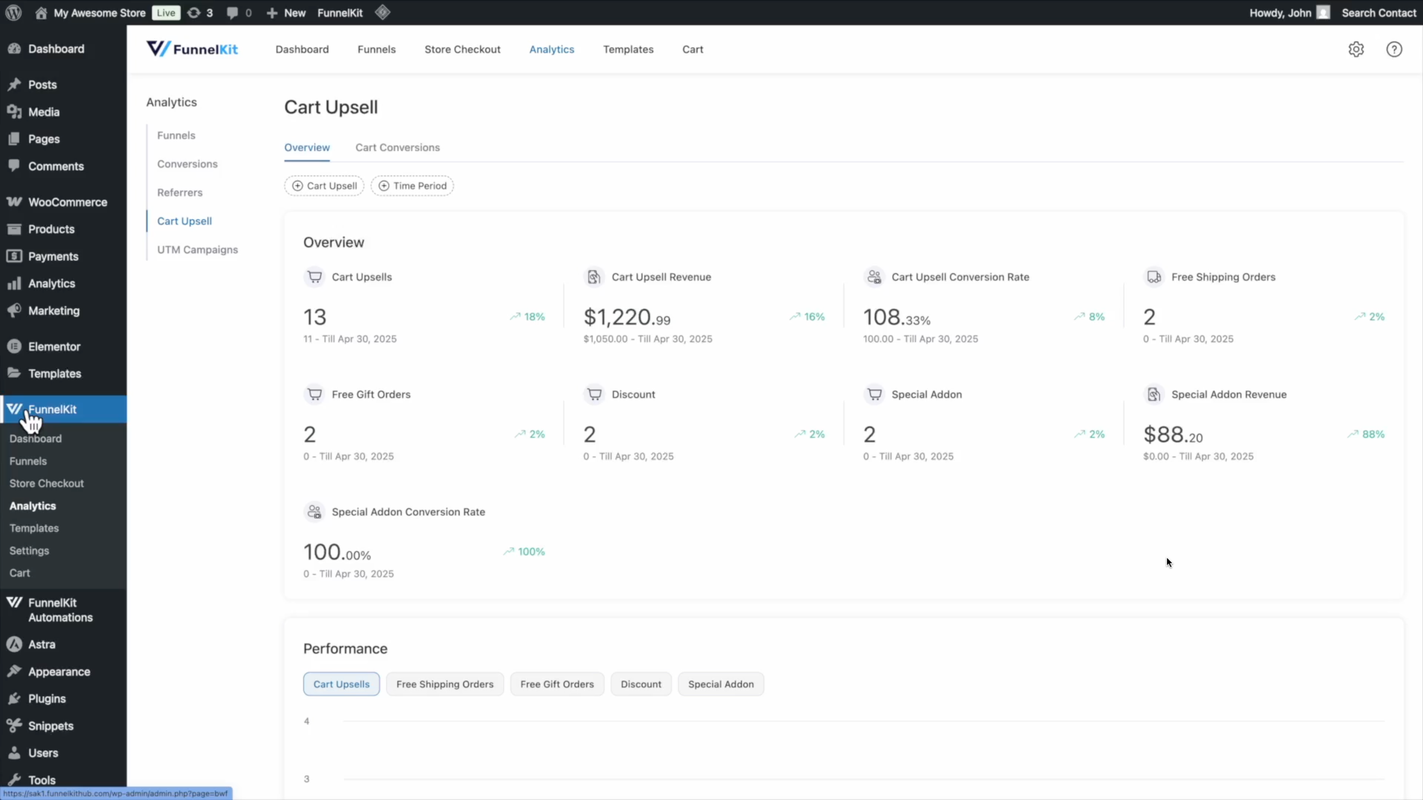This screenshot has width=1423, height=800.
Task: Show Special Addon performance chart
Action: tap(721, 684)
